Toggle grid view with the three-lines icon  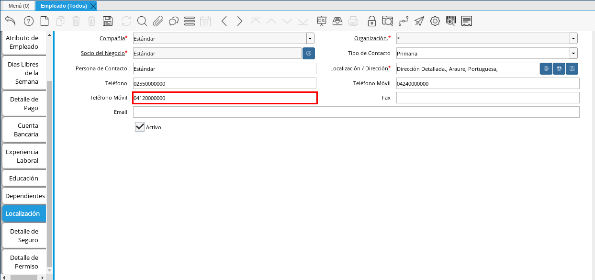(190, 21)
